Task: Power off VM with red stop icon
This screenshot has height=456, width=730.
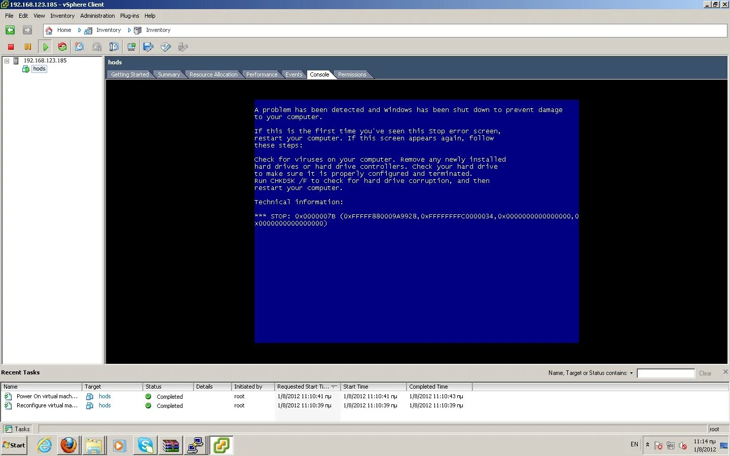Action: [11, 47]
